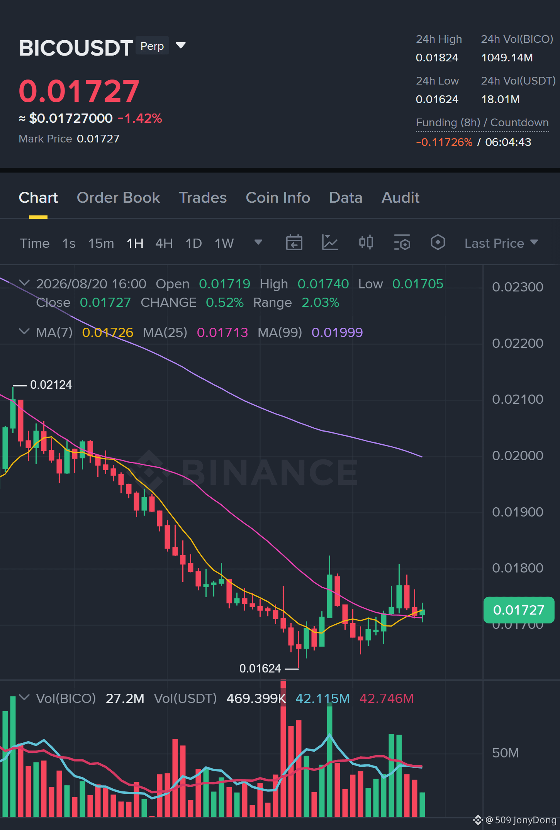Tap the 0.02300 price axis label
This screenshot has width=560, height=830.
[518, 287]
